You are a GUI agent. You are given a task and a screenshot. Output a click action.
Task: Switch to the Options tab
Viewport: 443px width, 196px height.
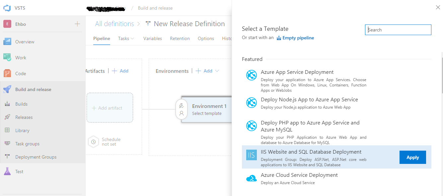pyautogui.click(x=206, y=38)
